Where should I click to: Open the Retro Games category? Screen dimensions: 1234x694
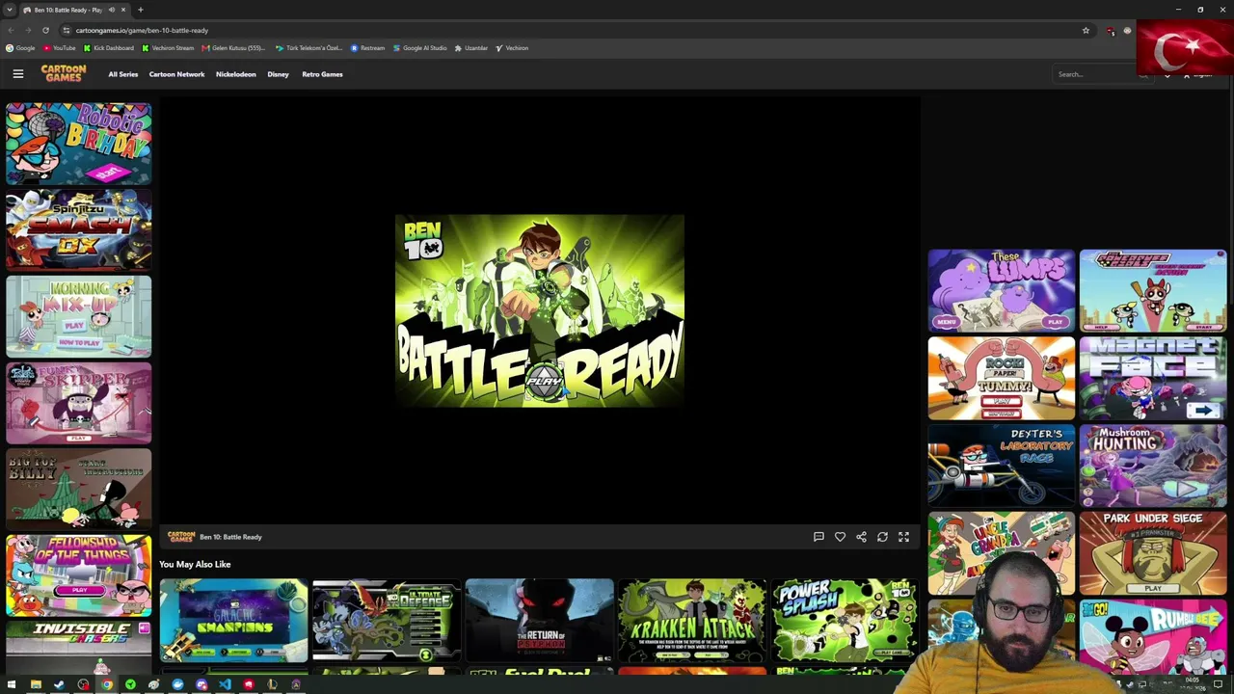pos(322,74)
